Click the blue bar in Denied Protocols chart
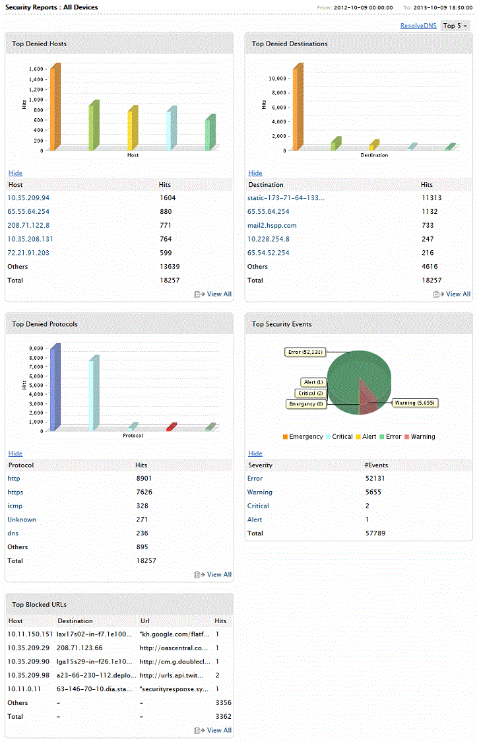 click(55, 388)
